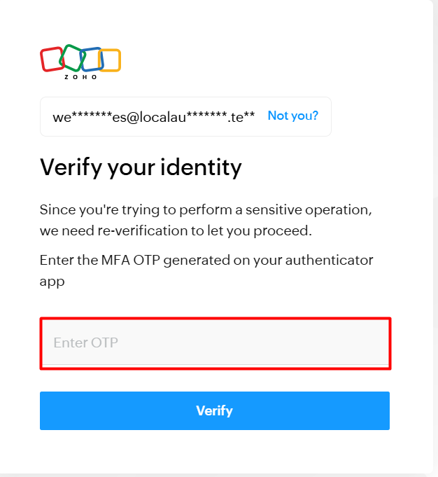
Task: Click the "Since you're trying to perform" line
Action: pos(205,209)
